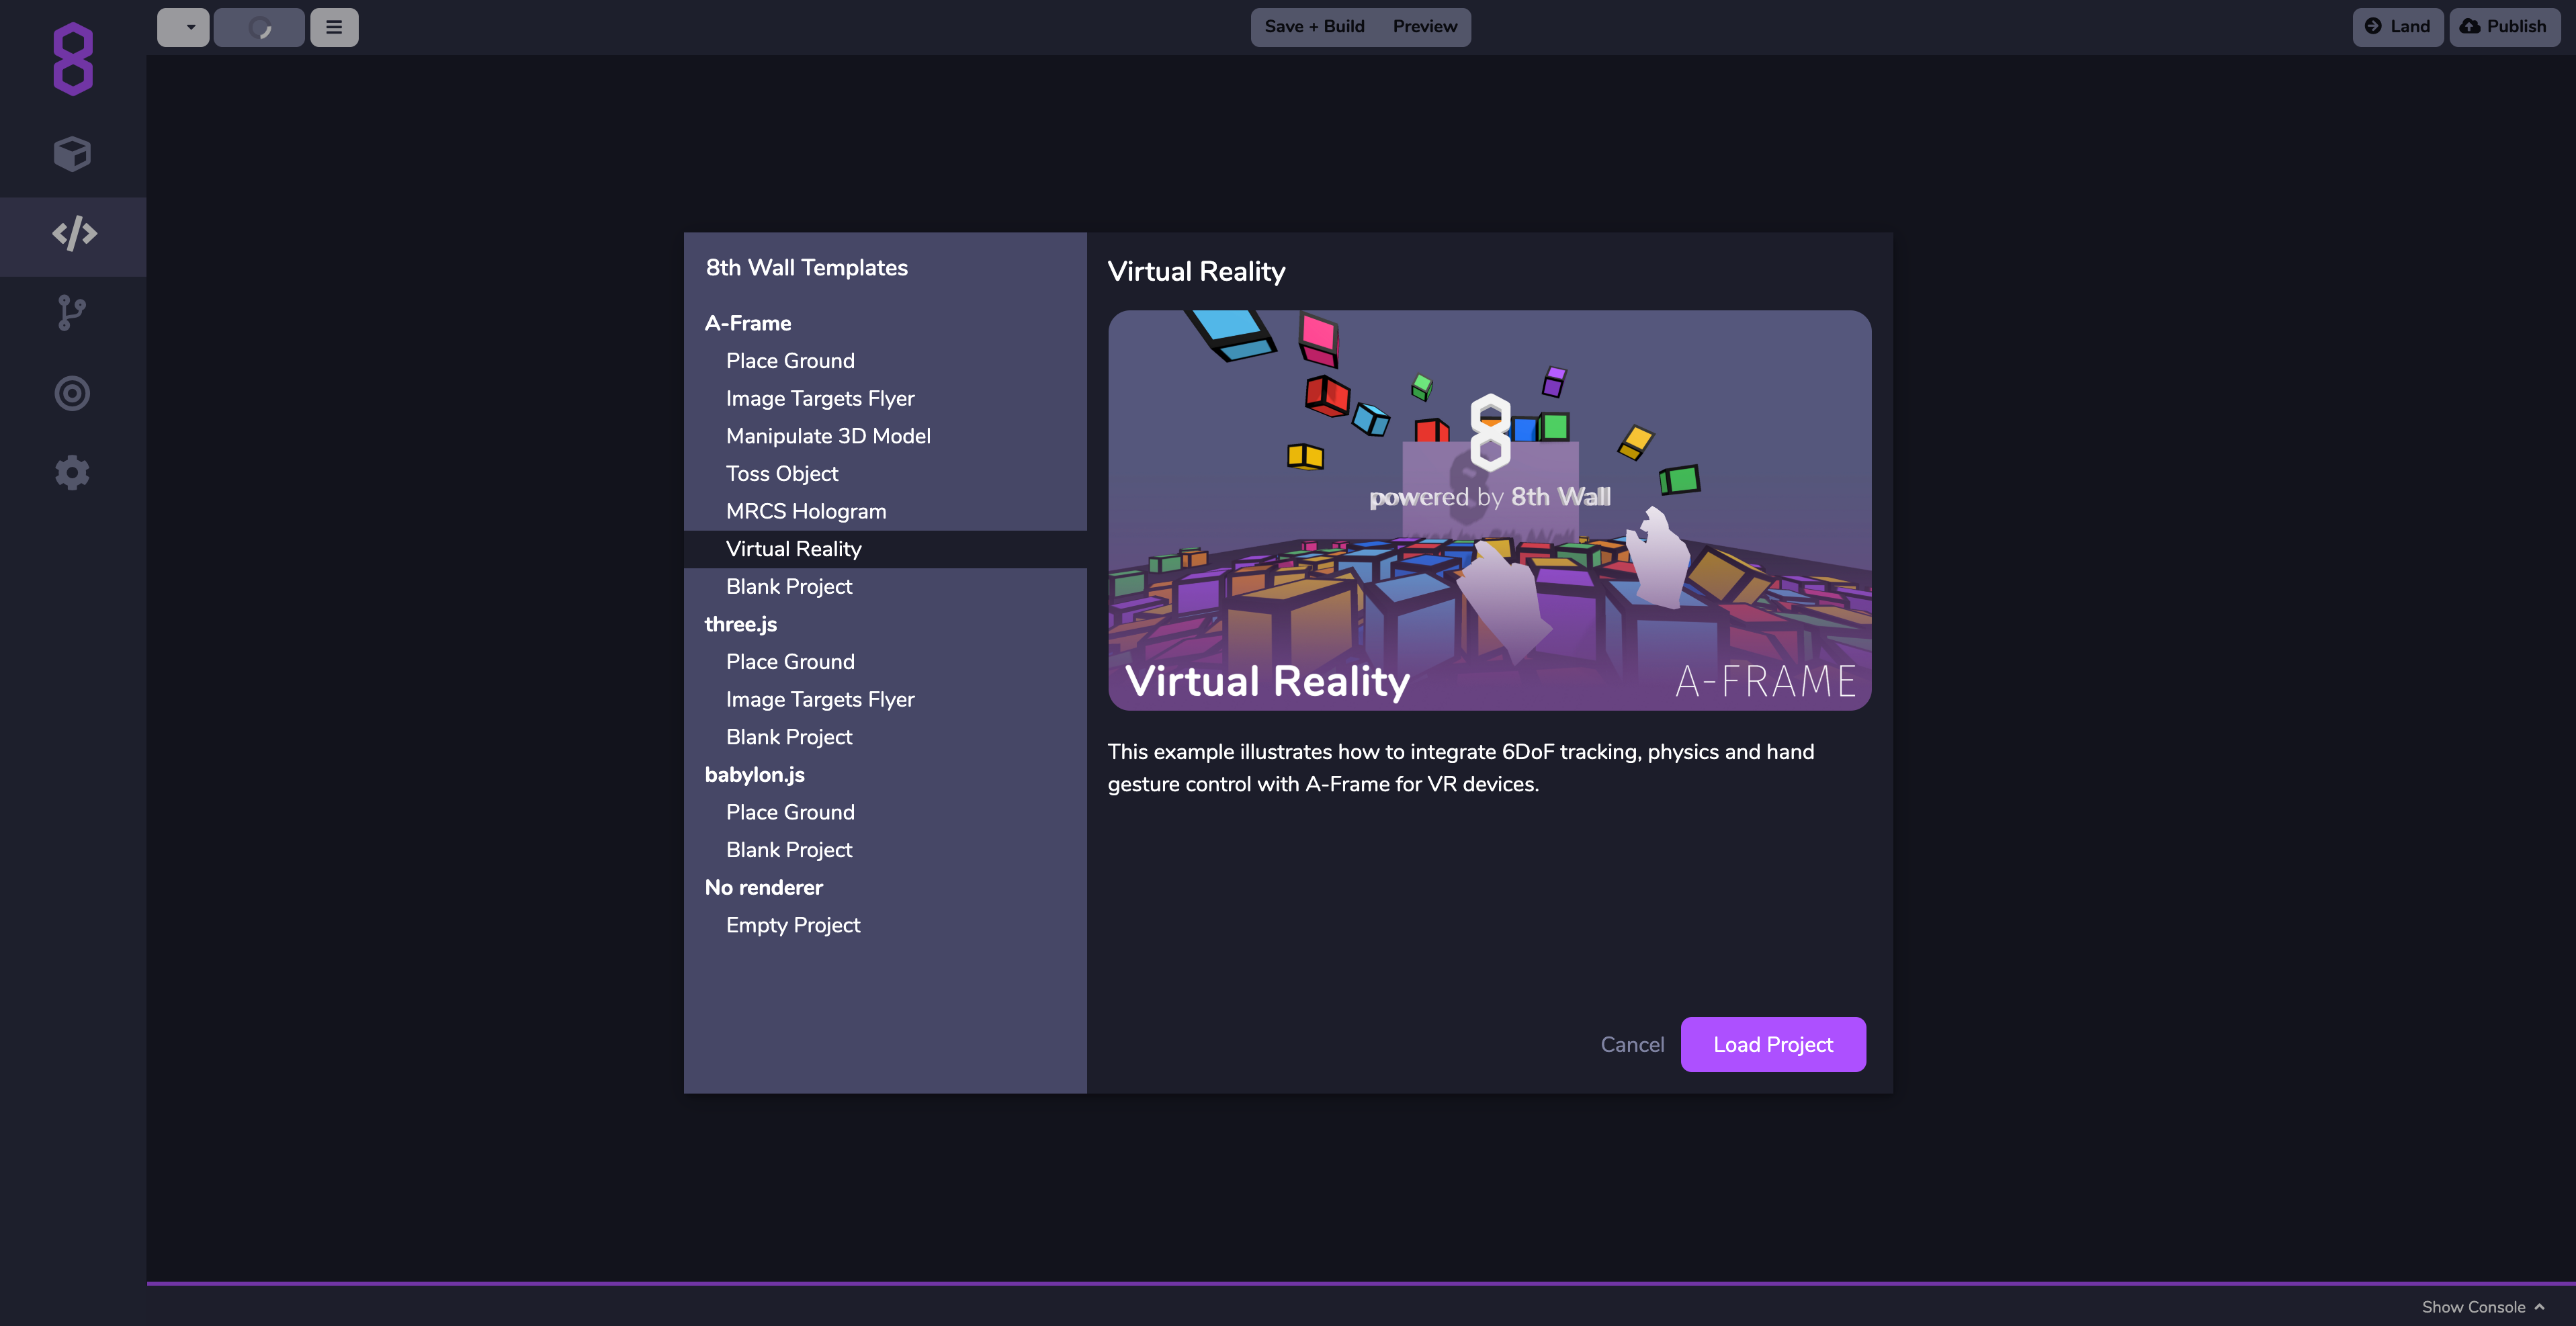Open the settings gear icon in sidebar
The width and height of the screenshot is (2576, 1326).
click(72, 472)
